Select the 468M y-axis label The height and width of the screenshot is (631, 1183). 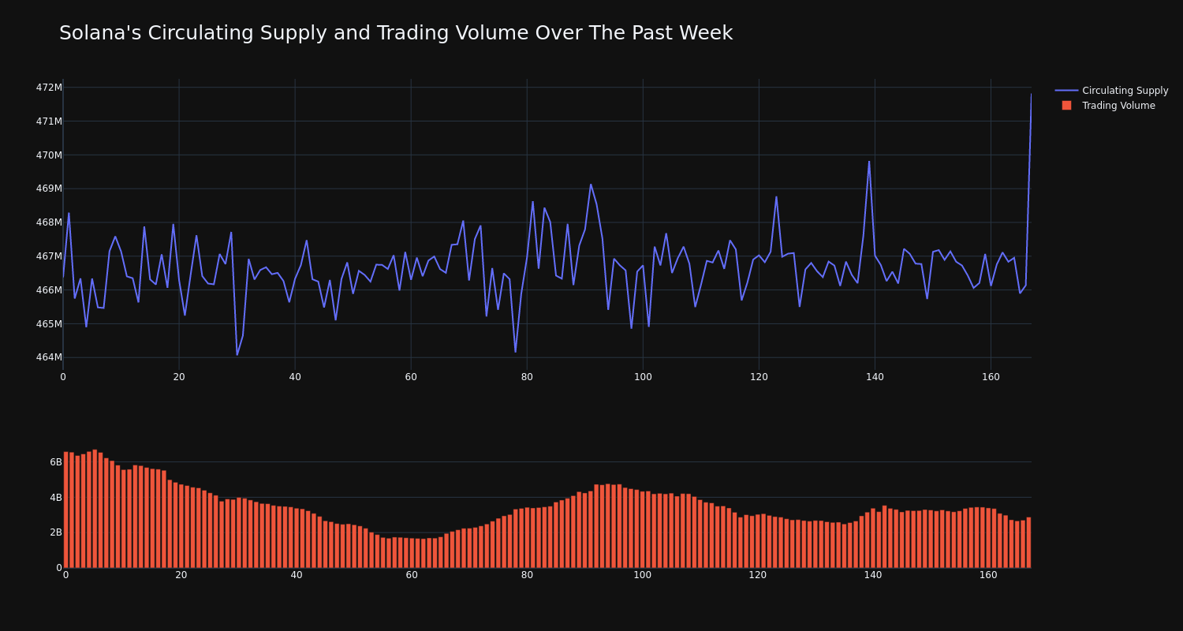tap(49, 222)
